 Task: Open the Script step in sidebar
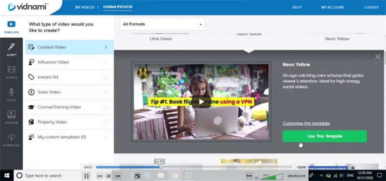(11, 49)
